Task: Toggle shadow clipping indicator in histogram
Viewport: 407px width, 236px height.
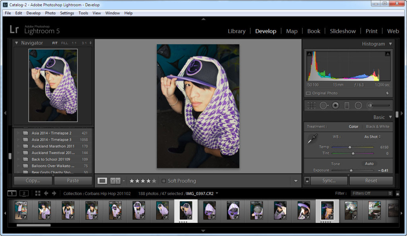Action: pos(309,54)
